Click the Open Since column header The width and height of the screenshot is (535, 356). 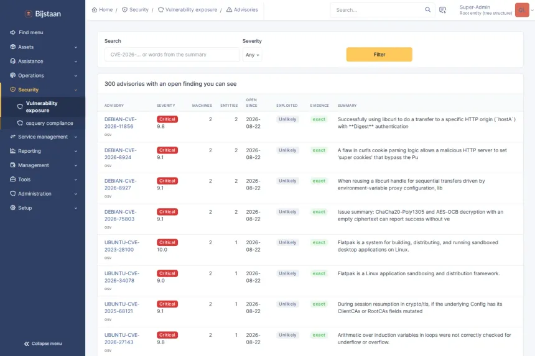pos(251,103)
